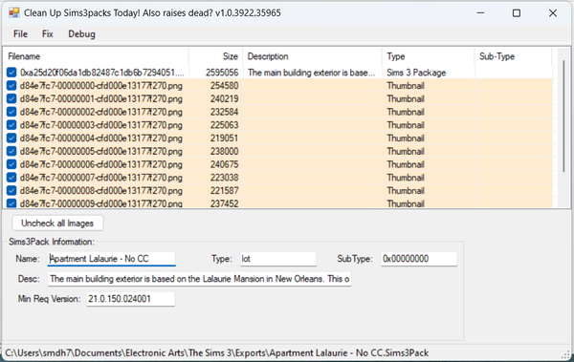Click the Type field containing lot

[x=278, y=259]
